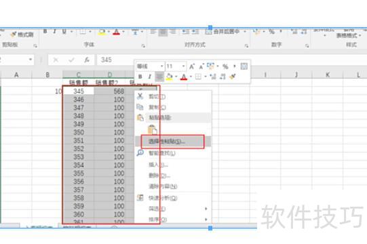Click the phonetic guide icon in ribbon
The image size is (367, 244).
135,32
